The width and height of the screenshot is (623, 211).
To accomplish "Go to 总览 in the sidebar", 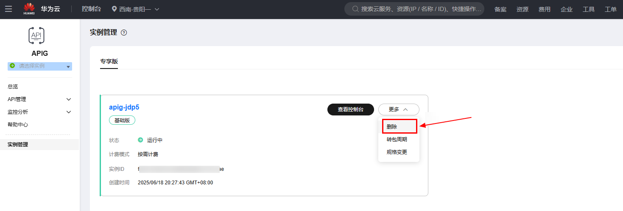I will pos(13,87).
